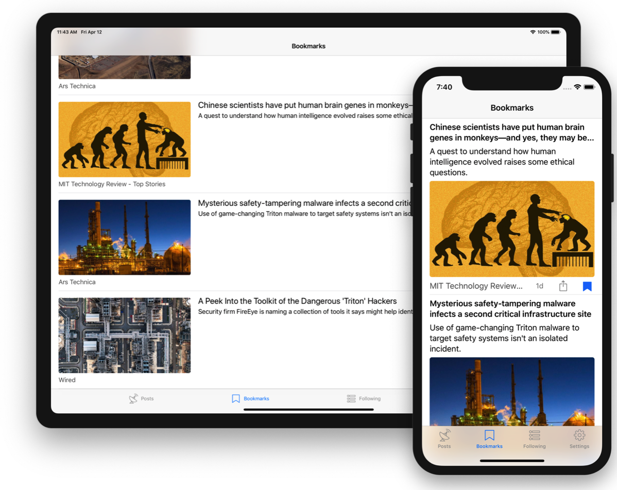Click 'A quest to understand' summary on iPhone

tap(502, 162)
